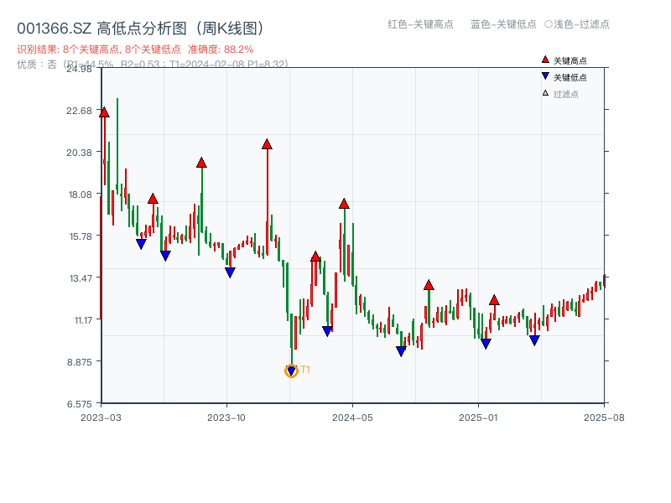671x503 pixels.
Task: Select hollow 过滤点 triangle icon in legend box
Action: pyautogui.click(x=544, y=91)
